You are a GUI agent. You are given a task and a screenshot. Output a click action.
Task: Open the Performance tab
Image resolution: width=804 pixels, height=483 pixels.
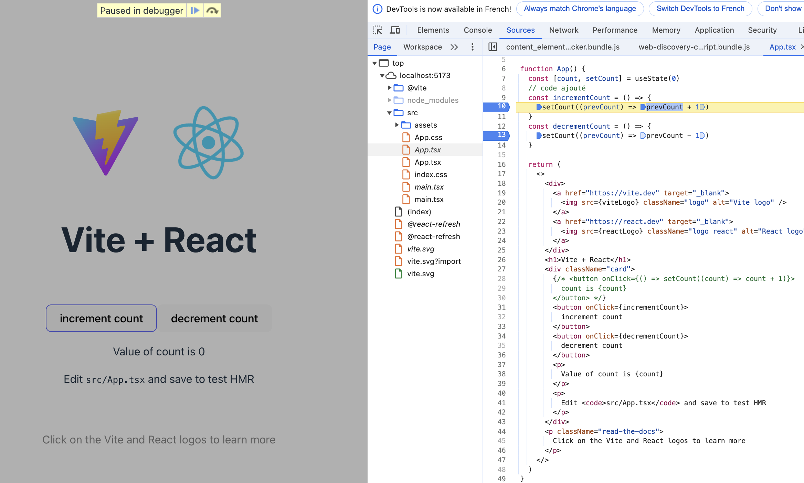615,30
